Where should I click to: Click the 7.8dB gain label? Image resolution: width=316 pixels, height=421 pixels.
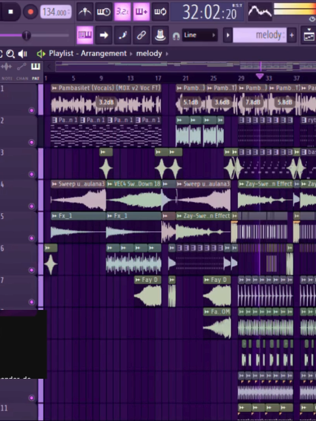click(x=253, y=102)
